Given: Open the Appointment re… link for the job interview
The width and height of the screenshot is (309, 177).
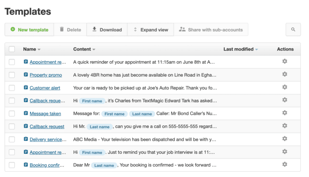Looking at the screenshot, I should pos(48,152).
